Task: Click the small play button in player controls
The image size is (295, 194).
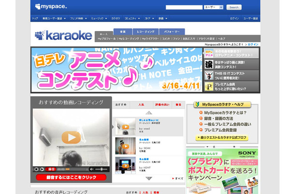Action: (42, 169)
